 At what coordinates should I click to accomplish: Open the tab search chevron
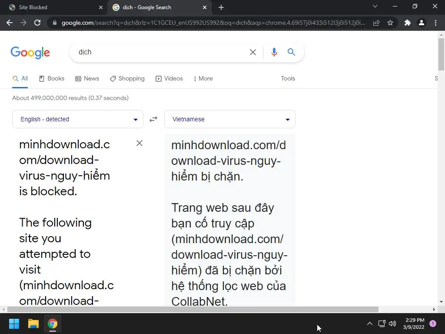(x=375, y=6)
